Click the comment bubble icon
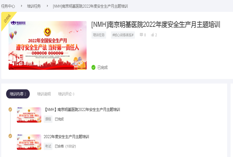Image resolution: width=233 pixels, height=157 pixels. [141, 35]
